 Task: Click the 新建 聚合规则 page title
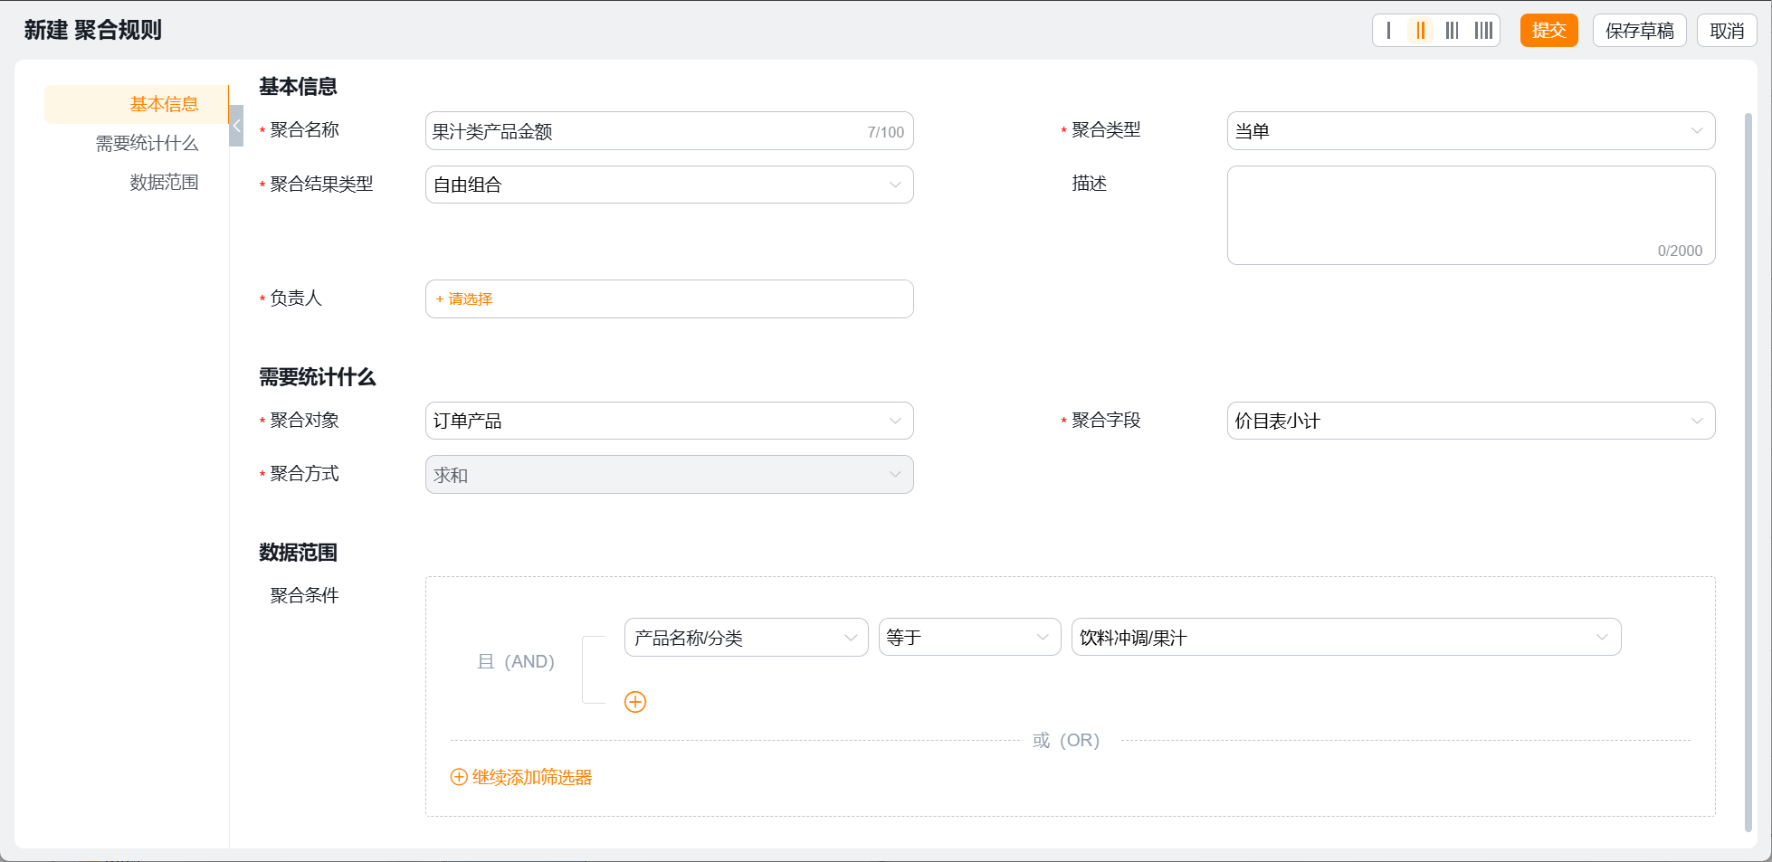coord(92,30)
